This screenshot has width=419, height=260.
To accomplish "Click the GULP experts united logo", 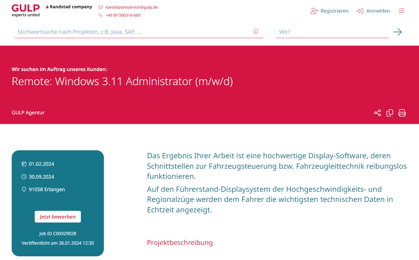I will click(26, 10).
